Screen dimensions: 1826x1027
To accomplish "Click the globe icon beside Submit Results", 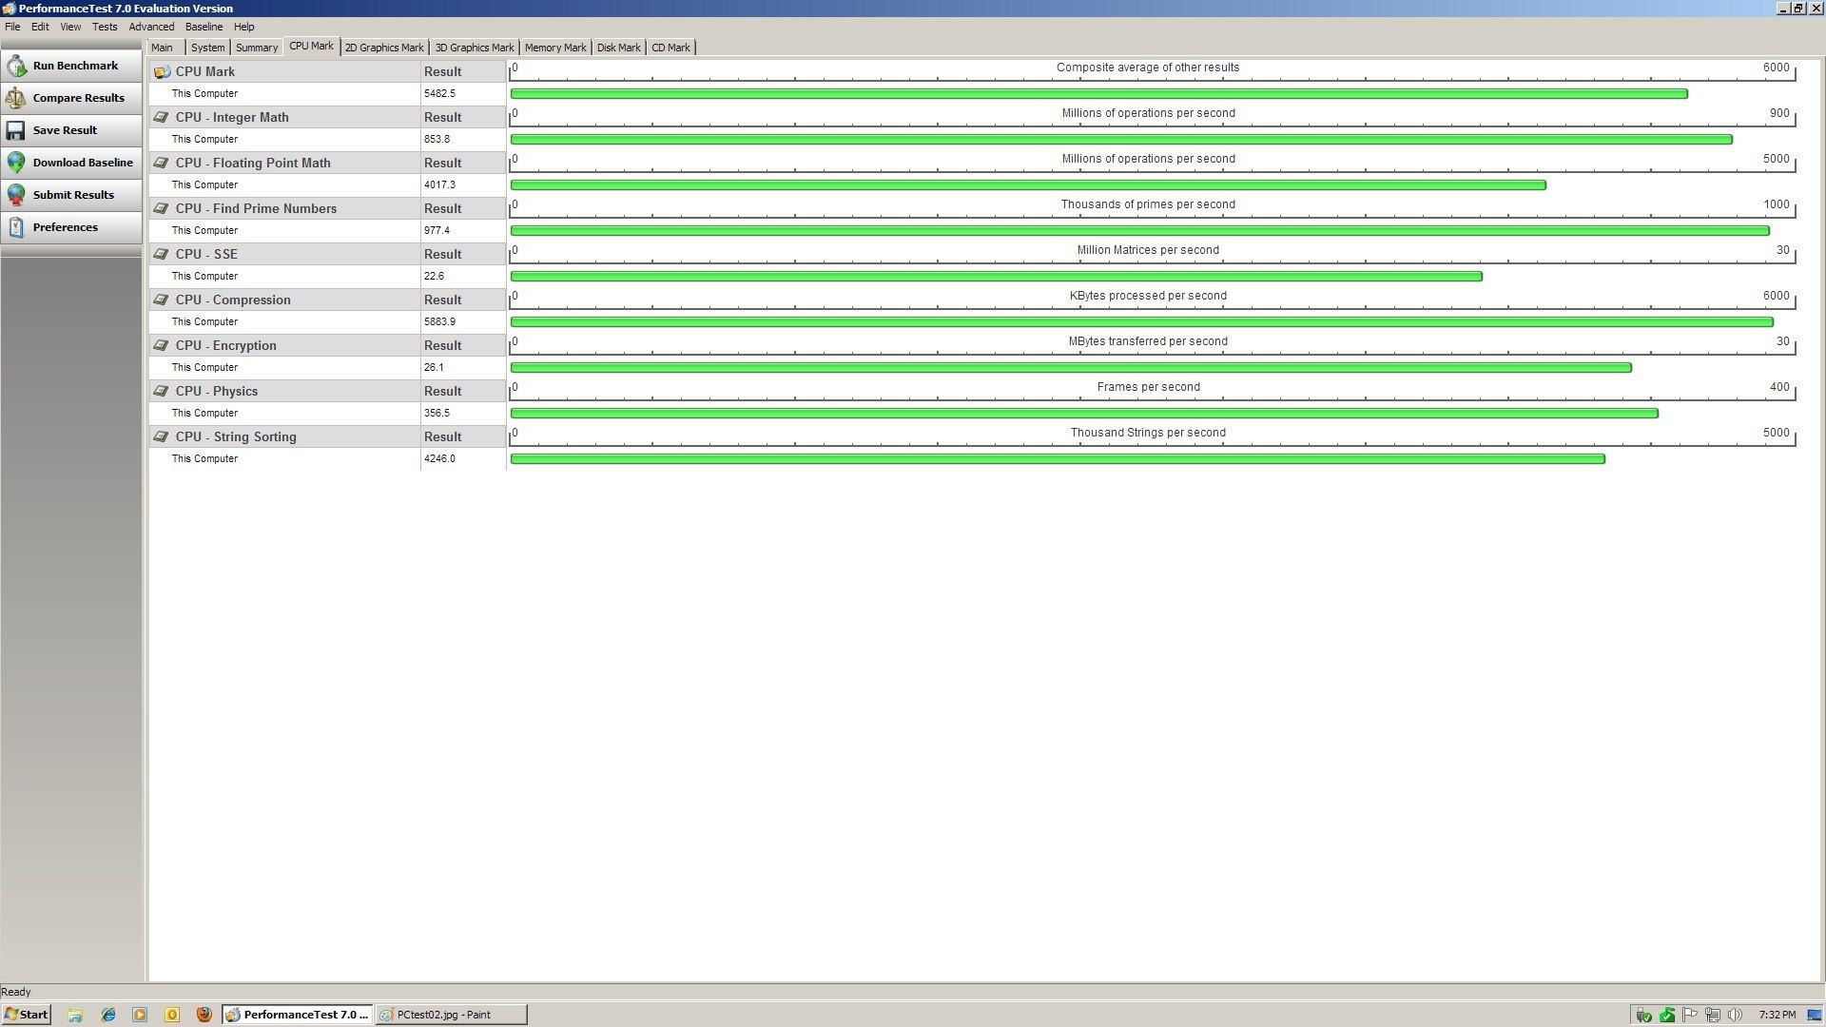I will pos(16,195).
